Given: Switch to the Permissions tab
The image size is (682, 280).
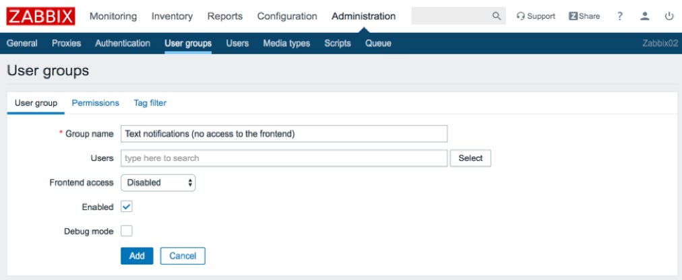Looking at the screenshot, I should tap(95, 103).
